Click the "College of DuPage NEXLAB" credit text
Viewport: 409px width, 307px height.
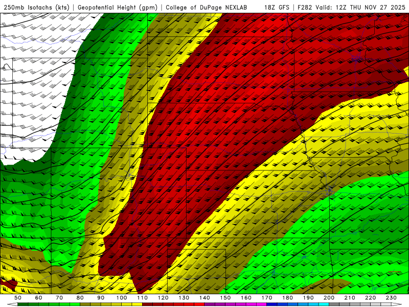coord(207,8)
